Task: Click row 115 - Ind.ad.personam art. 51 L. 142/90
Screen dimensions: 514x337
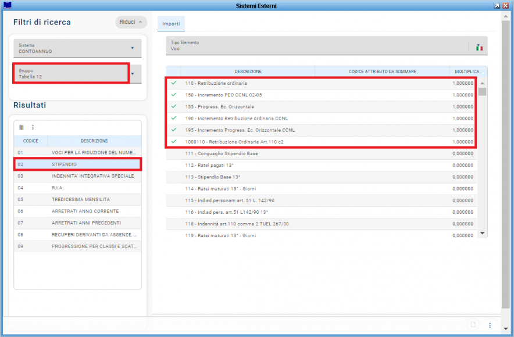Action: point(321,200)
